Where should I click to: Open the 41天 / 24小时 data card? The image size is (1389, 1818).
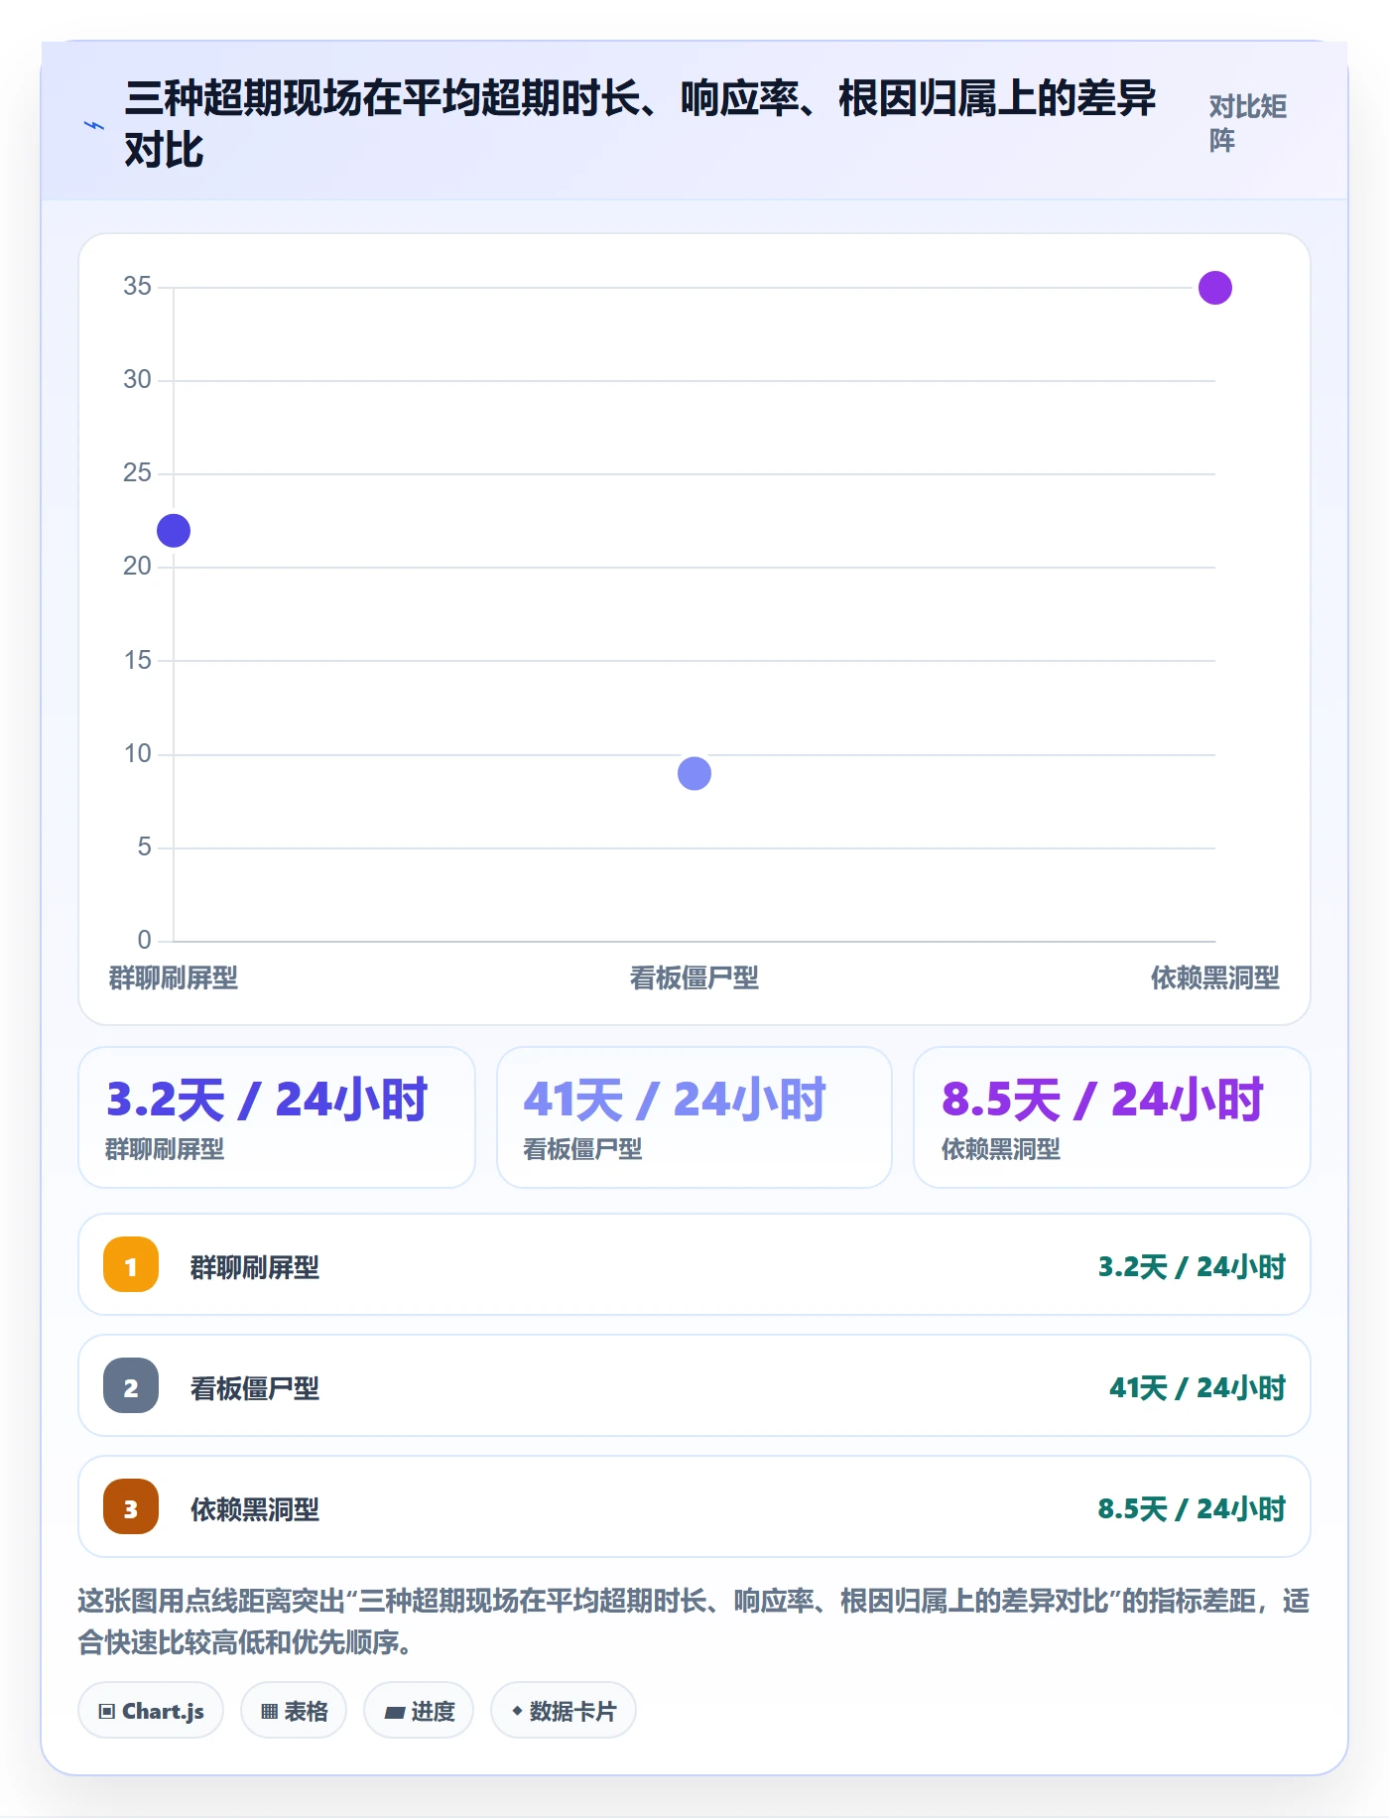694,1117
